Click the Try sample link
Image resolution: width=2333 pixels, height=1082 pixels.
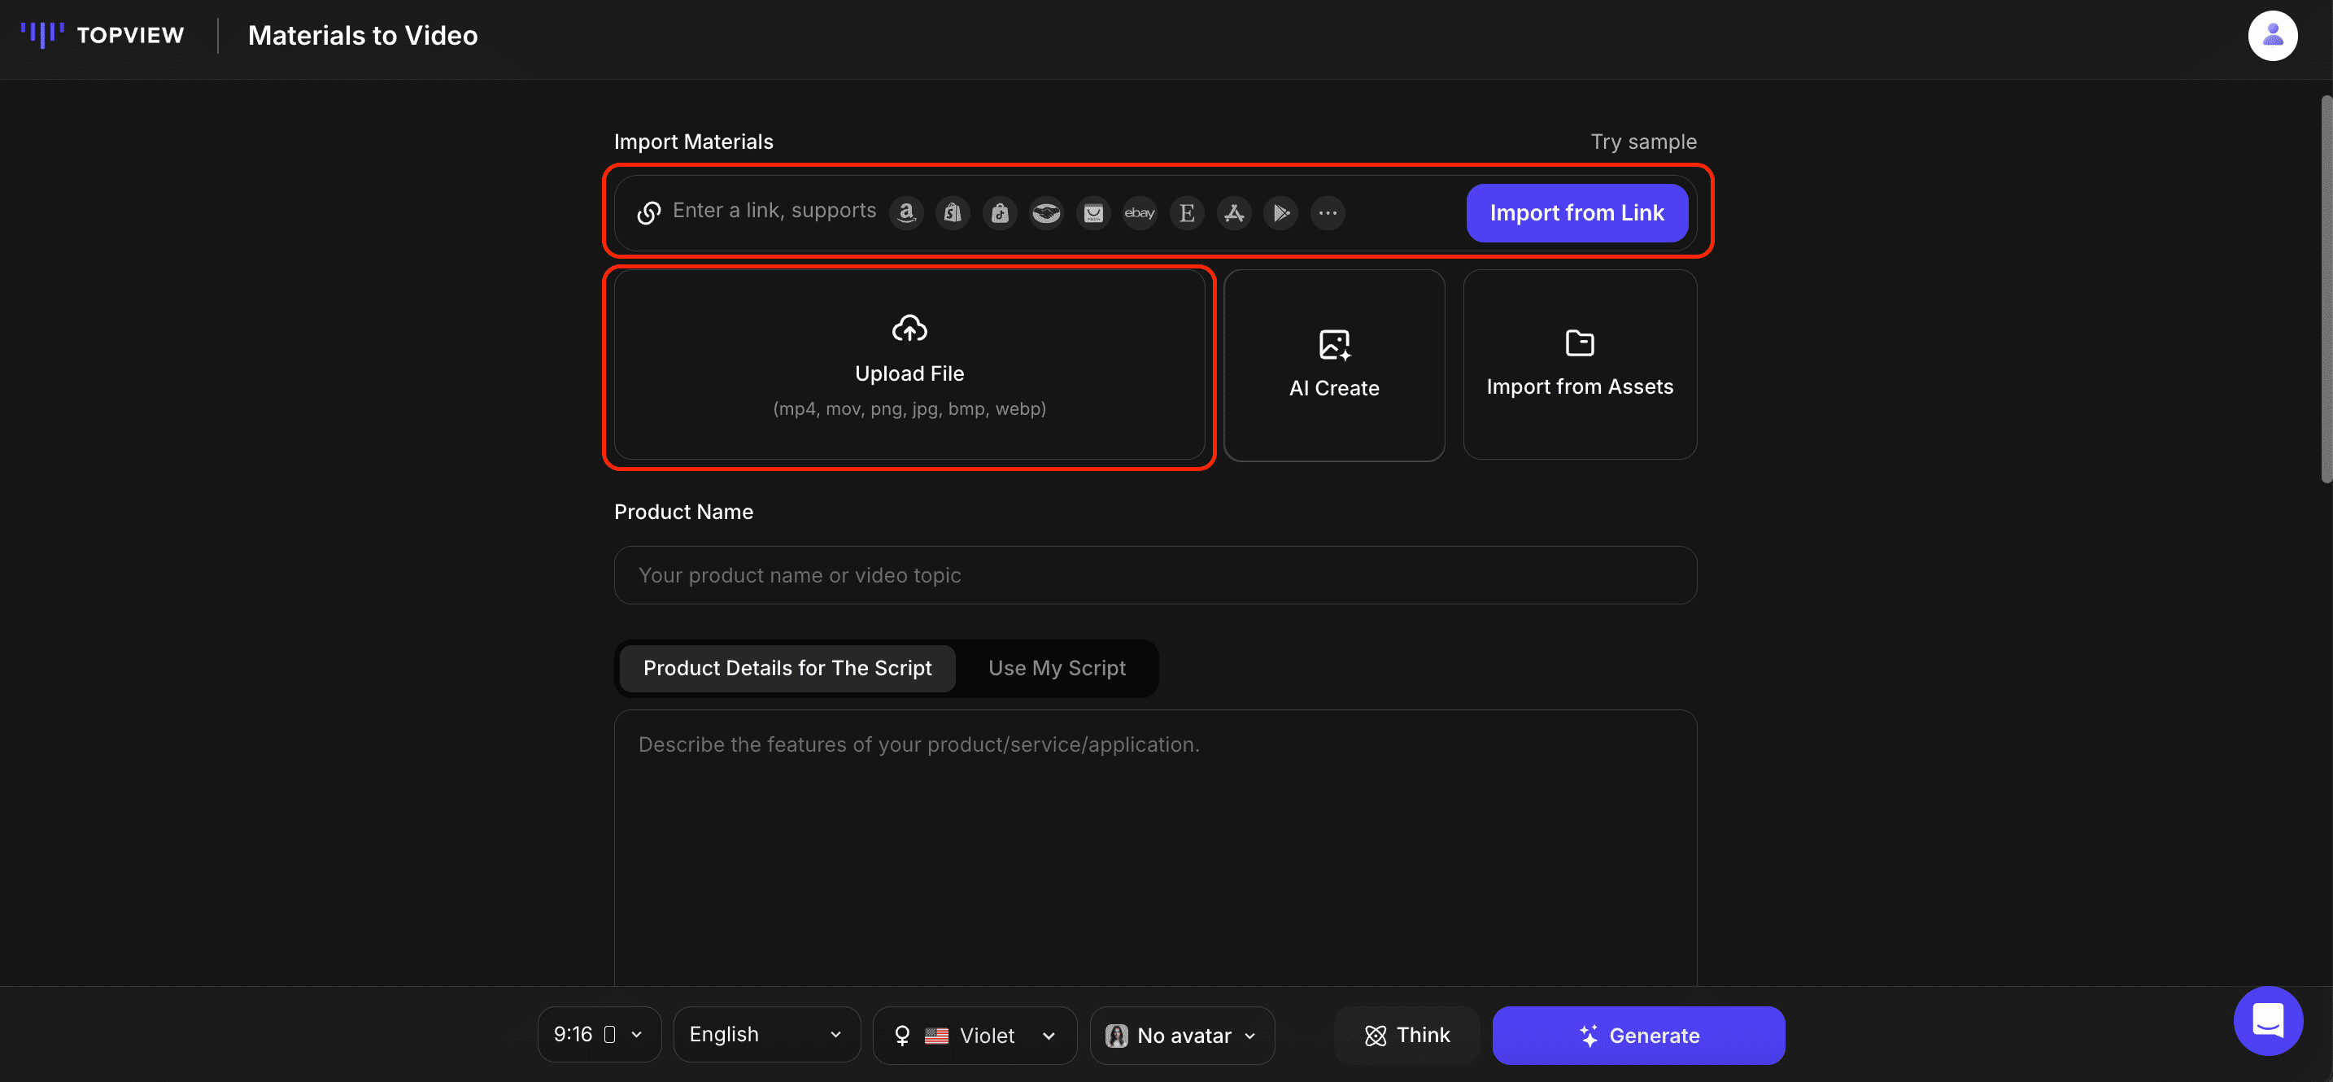pos(1643,142)
